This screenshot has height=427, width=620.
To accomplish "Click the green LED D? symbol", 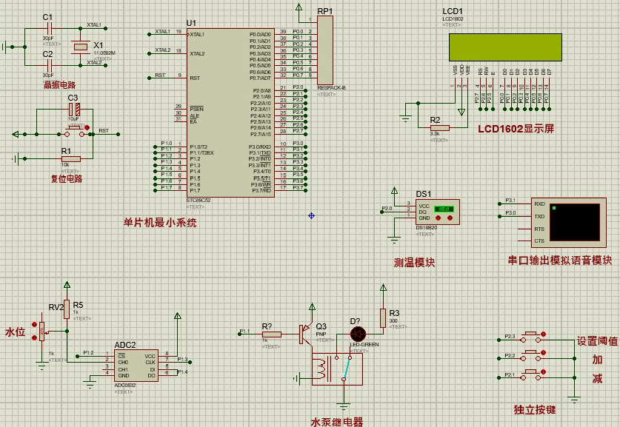I will [x=359, y=334].
